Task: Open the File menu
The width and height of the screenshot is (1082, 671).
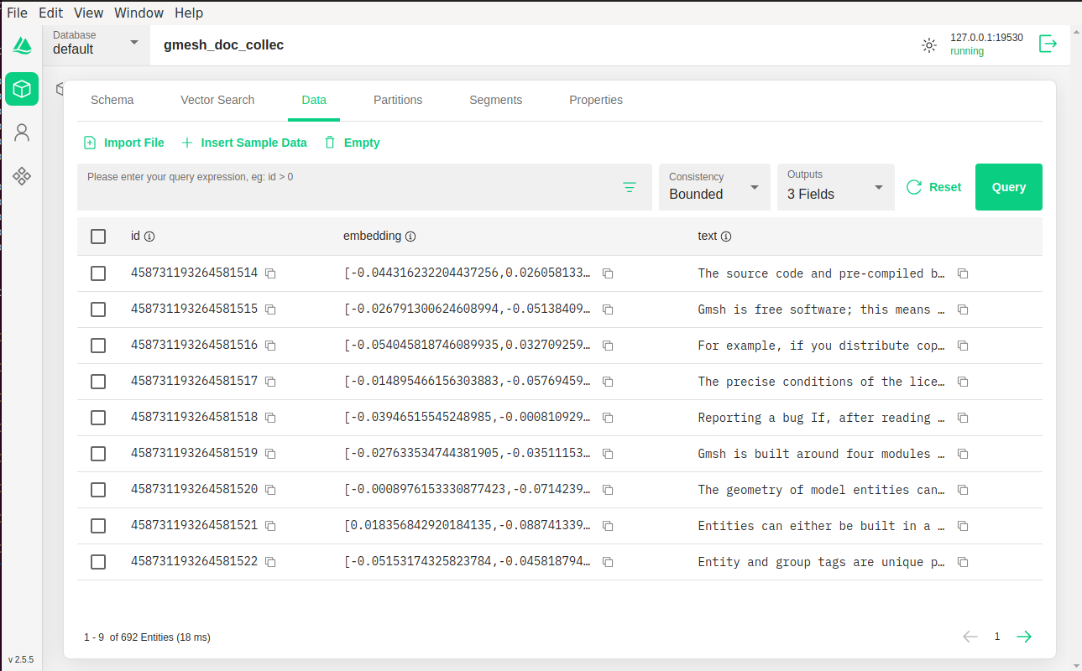Action: coord(18,13)
